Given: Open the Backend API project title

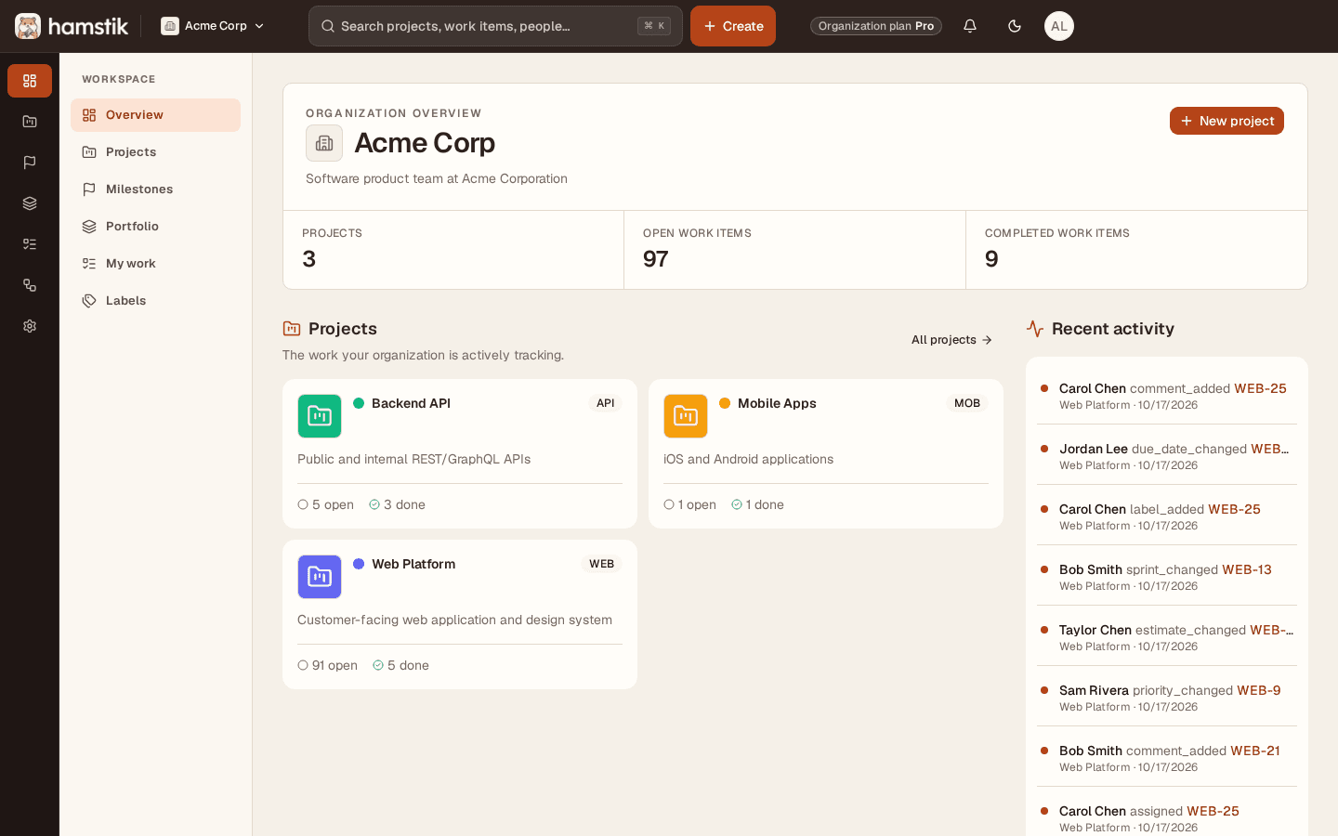Looking at the screenshot, I should tap(411, 403).
